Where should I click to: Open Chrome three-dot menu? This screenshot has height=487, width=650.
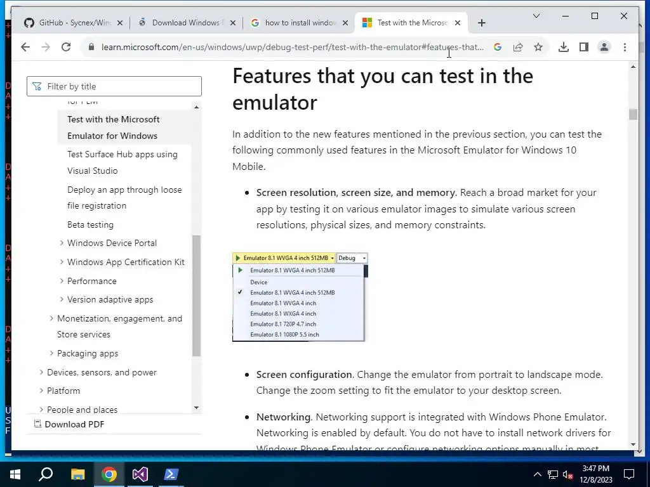(625, 47)
